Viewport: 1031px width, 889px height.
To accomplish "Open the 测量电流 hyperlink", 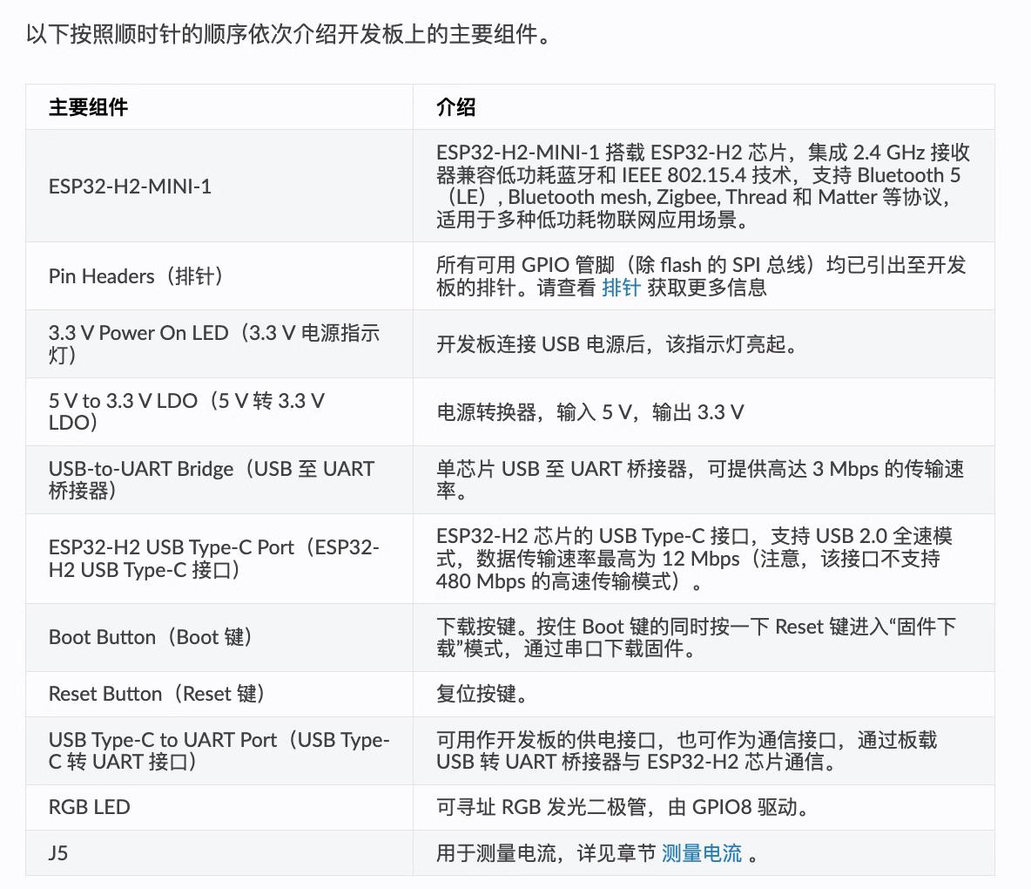I will click(702, 853).
